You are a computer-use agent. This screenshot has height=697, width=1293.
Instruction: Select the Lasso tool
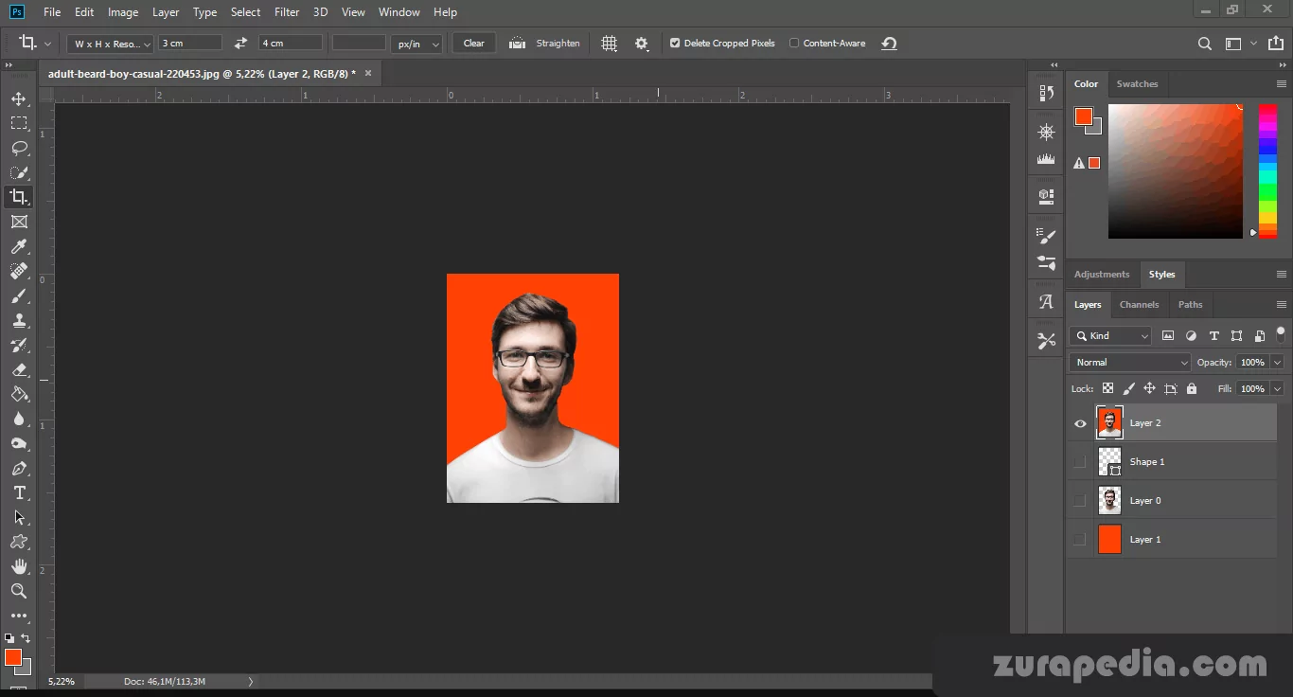tap(19, 148)
